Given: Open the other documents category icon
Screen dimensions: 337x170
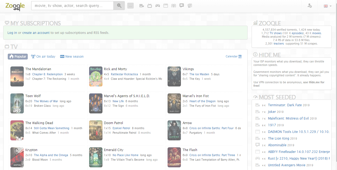Looking at the screenshot, I should tap(190, 6).
